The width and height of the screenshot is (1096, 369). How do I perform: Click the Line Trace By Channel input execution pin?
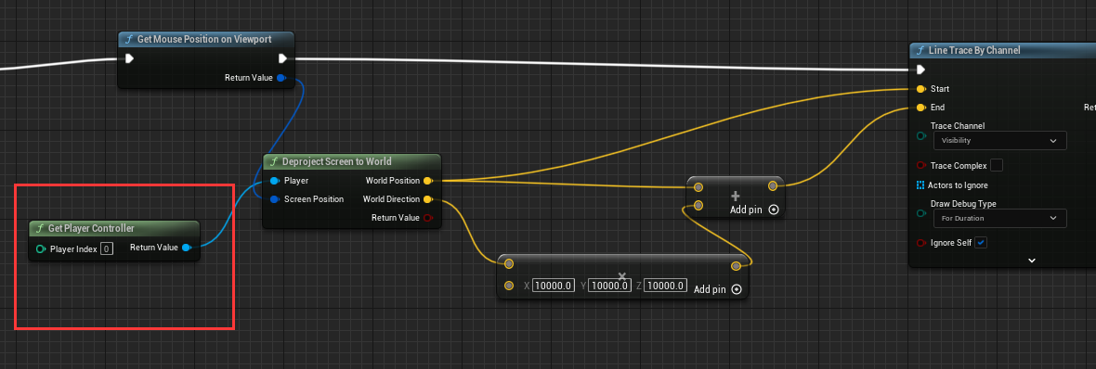pos(920,70)
